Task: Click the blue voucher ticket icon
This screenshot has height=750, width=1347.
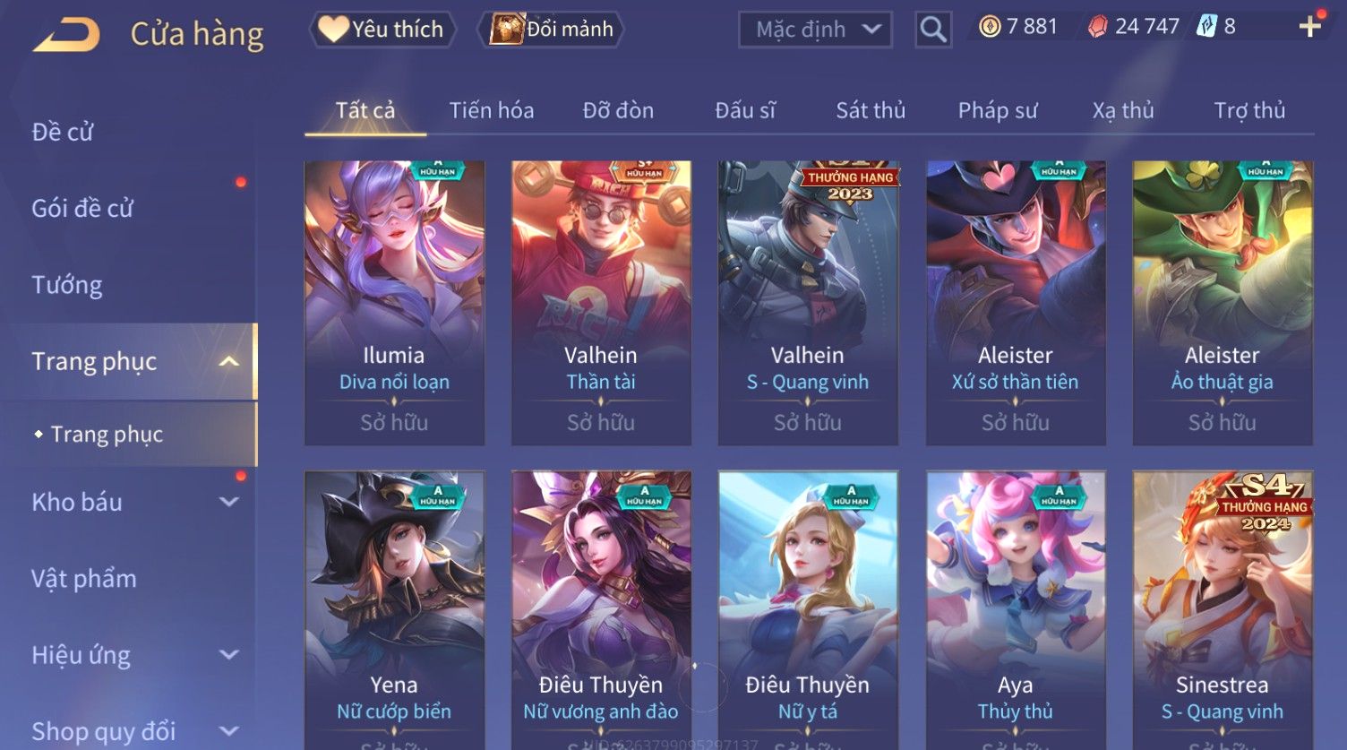Action: pyautogui.click(x=1206, y=27)
